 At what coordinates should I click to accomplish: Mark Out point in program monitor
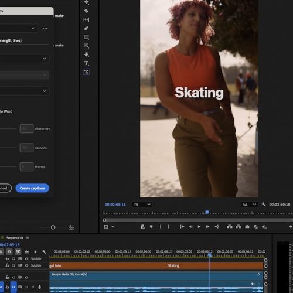click(168, 227)
